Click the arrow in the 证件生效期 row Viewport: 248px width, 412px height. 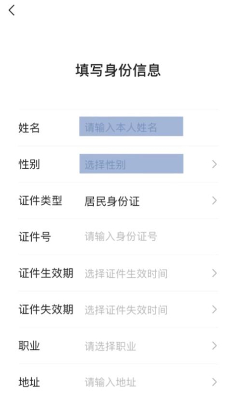214,273
